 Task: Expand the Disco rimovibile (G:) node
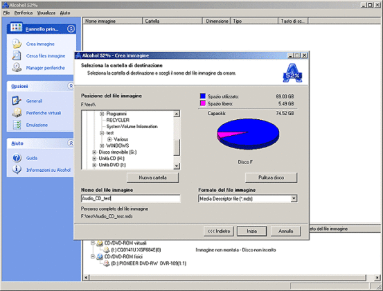coord(94,152)
